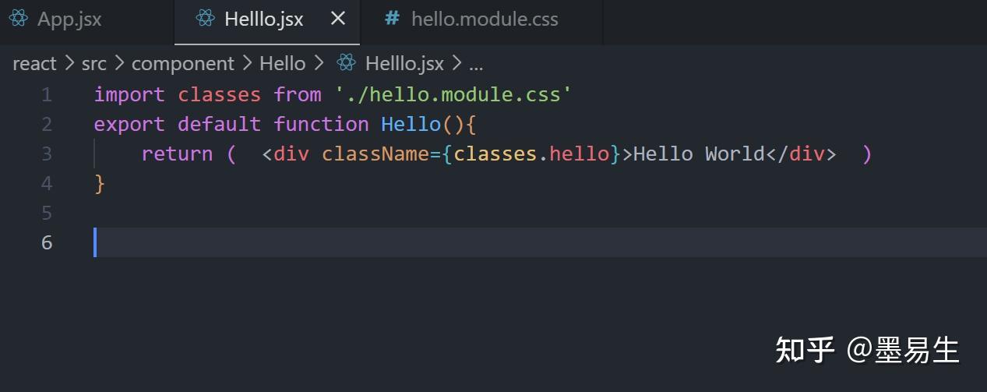Select the Helllo.jsx tab label
The width and height of the screenshot is (987, 392).
[x=264, y=19]
